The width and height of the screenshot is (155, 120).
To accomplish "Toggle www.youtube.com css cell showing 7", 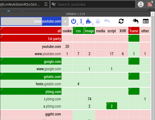I will pyautogui.click(x=78, y=53).
